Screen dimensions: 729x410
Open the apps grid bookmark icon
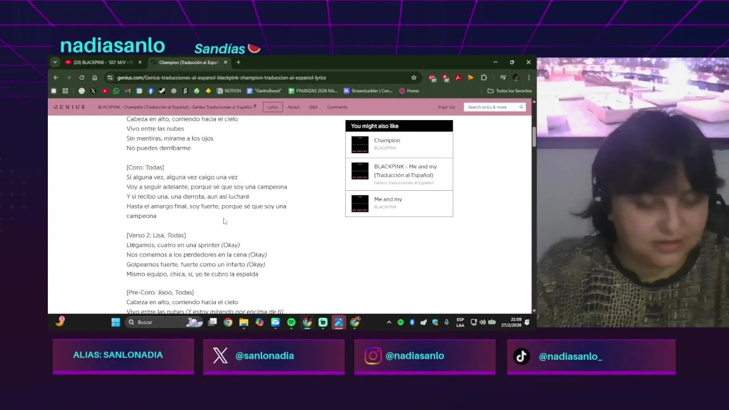pyautogui.click(x=65, y=91)
